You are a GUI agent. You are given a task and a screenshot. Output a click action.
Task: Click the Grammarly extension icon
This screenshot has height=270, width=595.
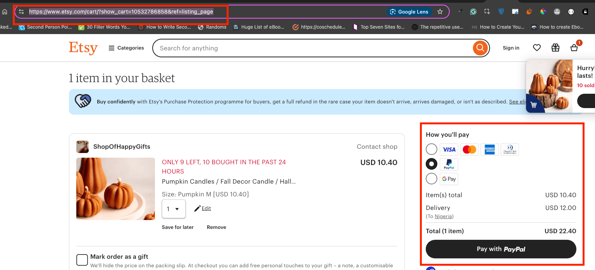(473, 12)
